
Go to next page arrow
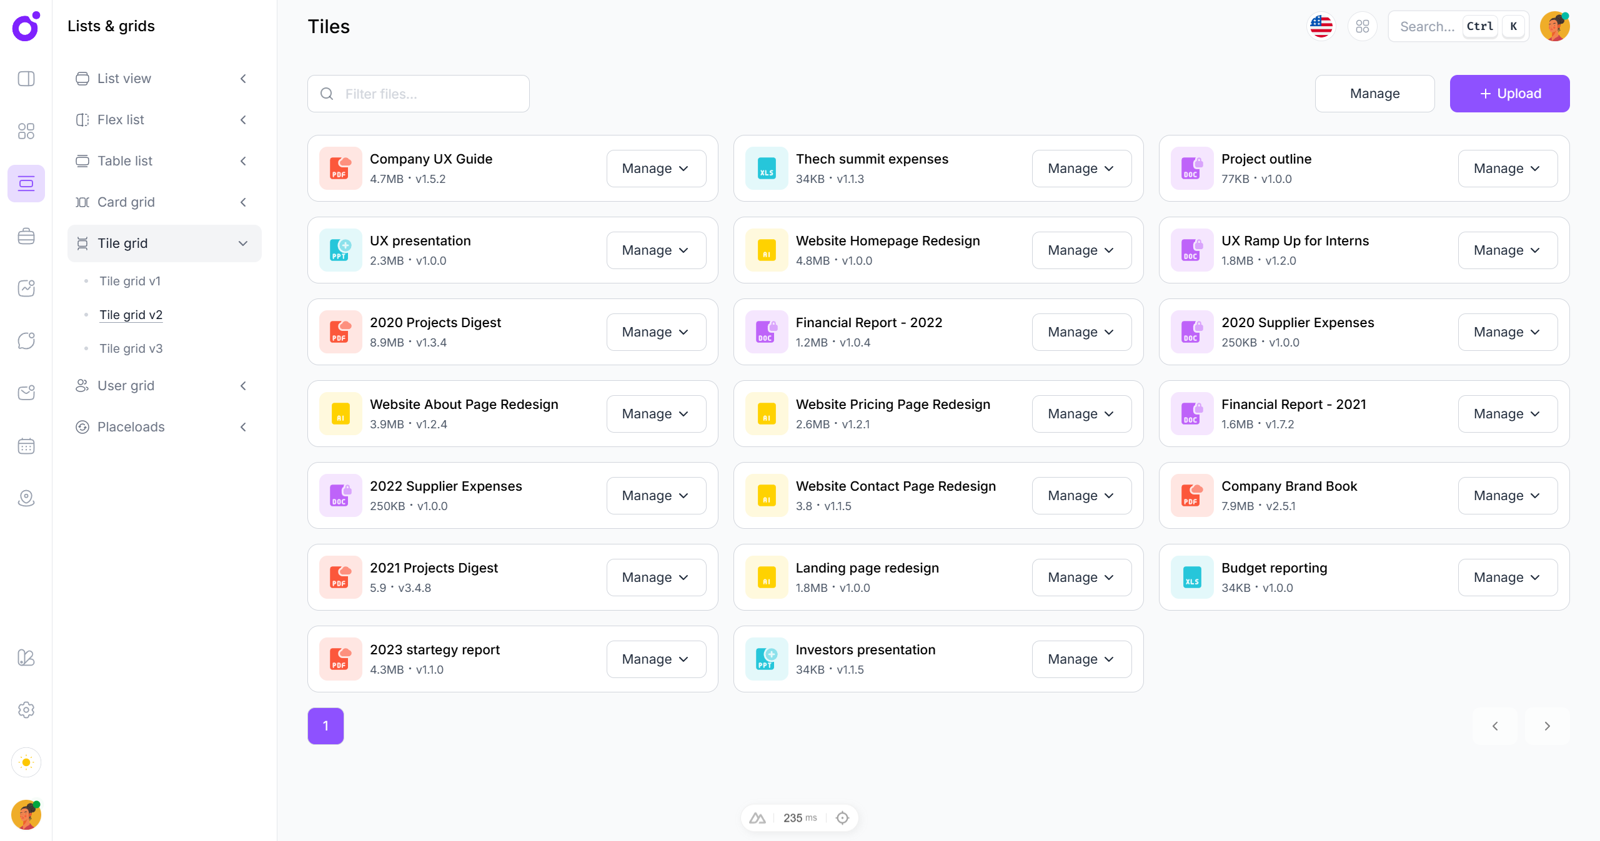(1547, 726)
